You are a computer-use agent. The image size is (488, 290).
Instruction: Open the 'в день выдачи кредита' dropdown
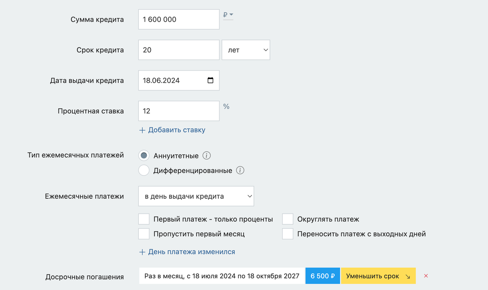[x=196, y=196]
